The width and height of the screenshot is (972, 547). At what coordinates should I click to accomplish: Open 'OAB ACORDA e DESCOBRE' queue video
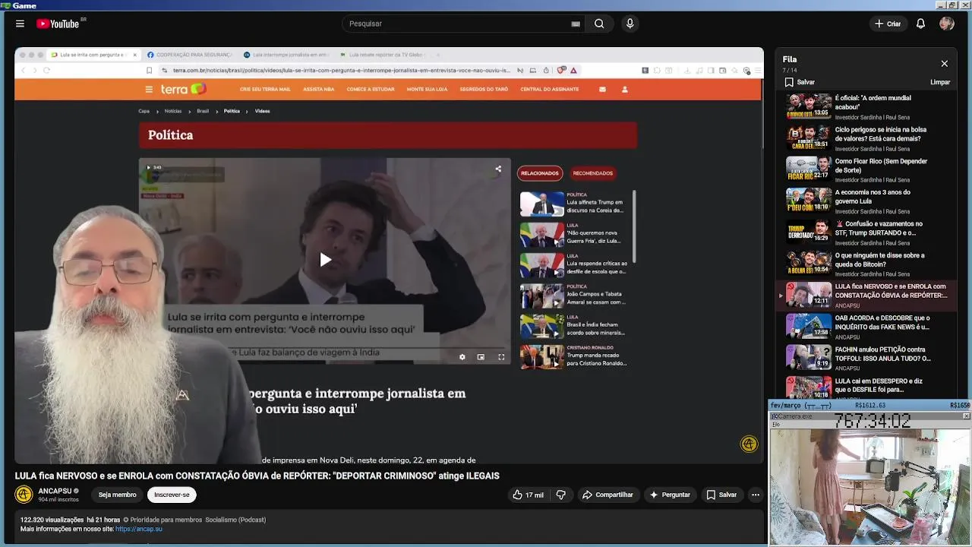pyautogui.click(x=866, y=327)
